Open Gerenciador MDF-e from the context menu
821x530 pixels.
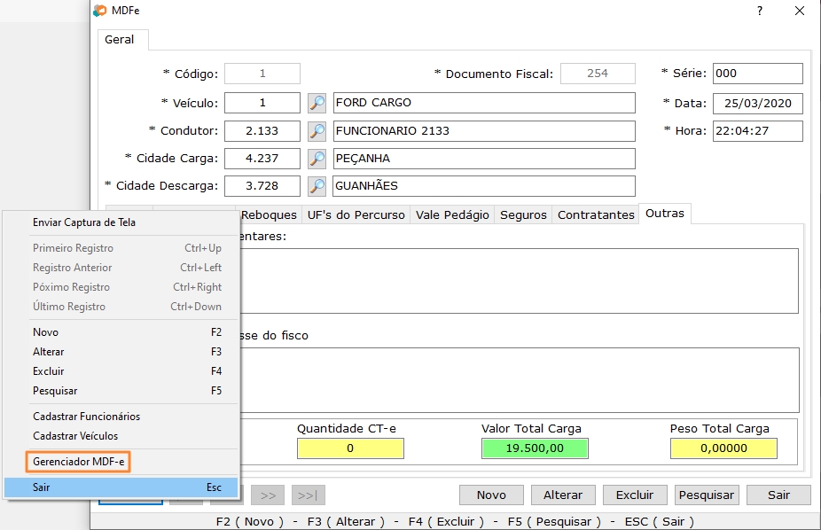[79, 462]
